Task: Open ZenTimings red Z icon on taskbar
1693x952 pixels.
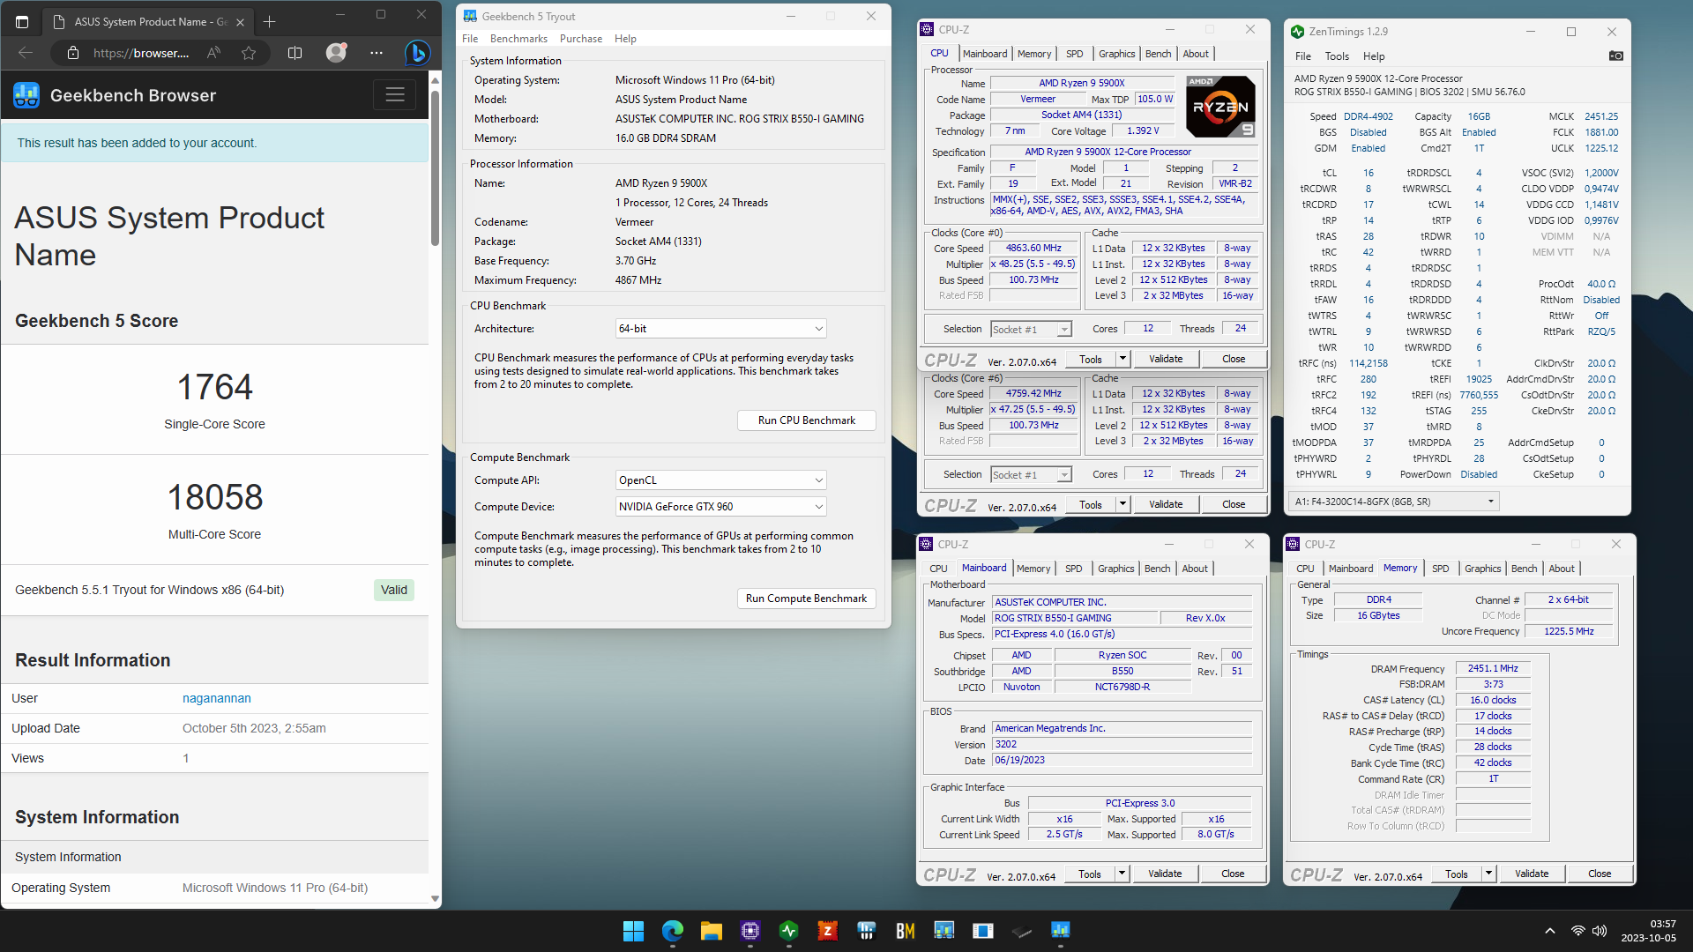Action: (x=827, y=931)
